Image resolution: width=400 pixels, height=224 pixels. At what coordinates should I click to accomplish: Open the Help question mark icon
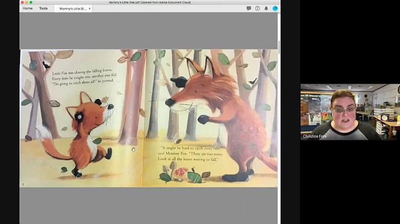[257, 8]
